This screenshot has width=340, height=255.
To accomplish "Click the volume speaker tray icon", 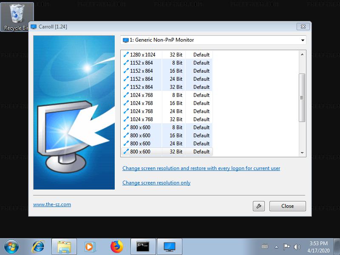I will pyautogui.click(x=297, y=246).
